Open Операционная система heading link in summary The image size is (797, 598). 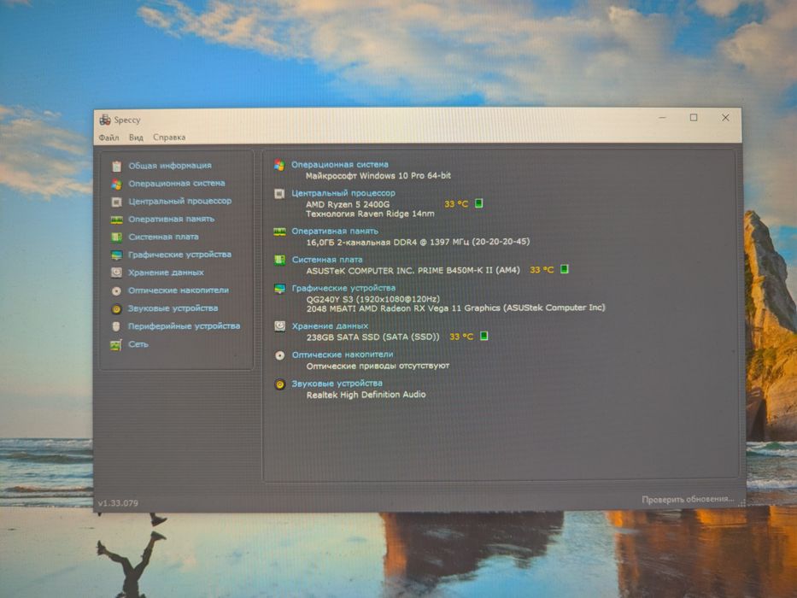339,165
